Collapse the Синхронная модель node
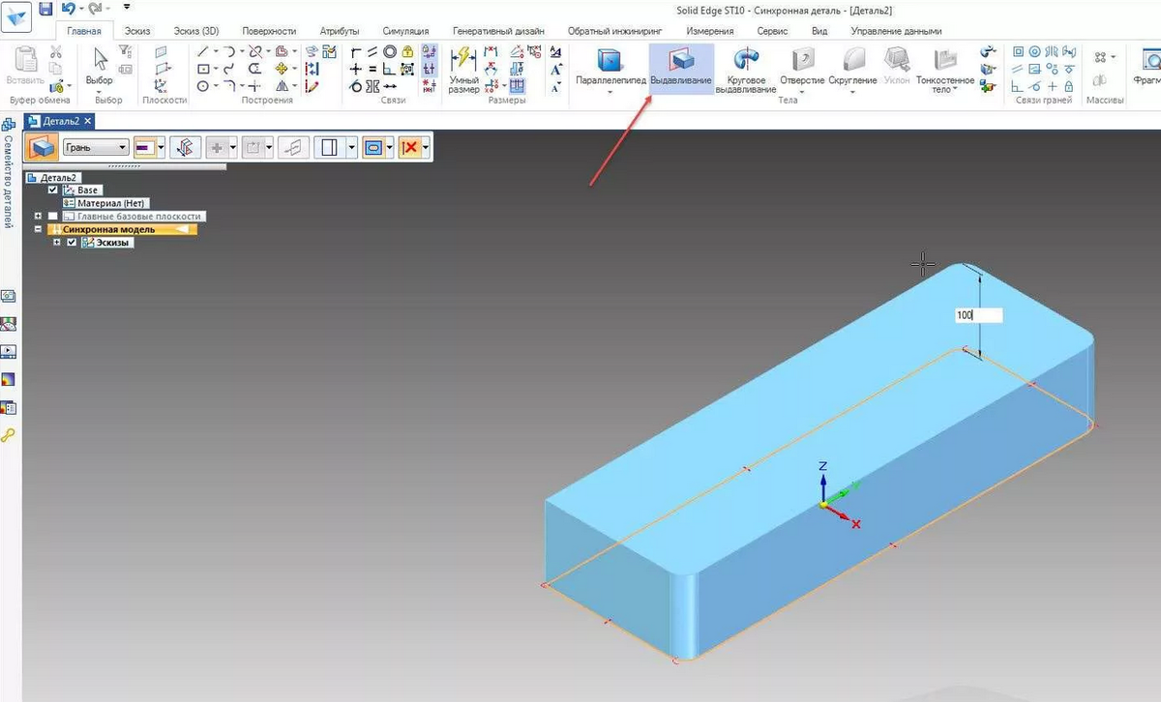Image resolution: width=1161 pixels, height=702 pixels. pyautogui.click(x=38, y=229)
